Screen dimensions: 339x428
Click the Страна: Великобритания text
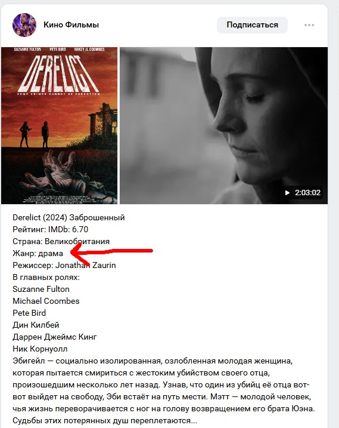coord(61,241)
